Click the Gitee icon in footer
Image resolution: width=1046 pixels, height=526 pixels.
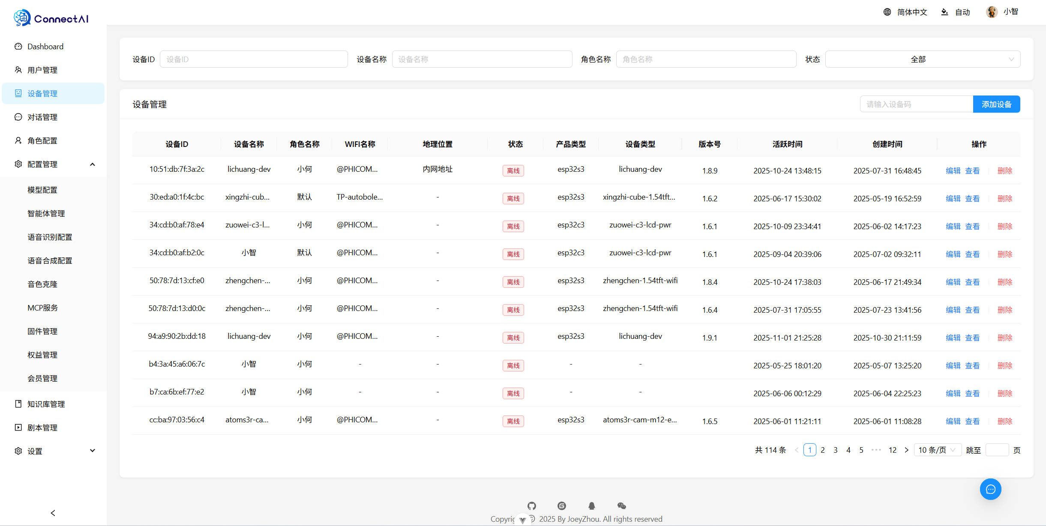tap(562, 506)
